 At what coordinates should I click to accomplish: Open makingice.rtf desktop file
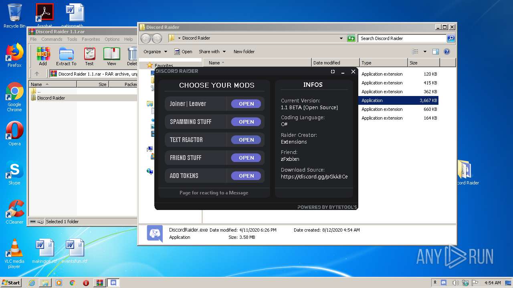coord(44,251)
